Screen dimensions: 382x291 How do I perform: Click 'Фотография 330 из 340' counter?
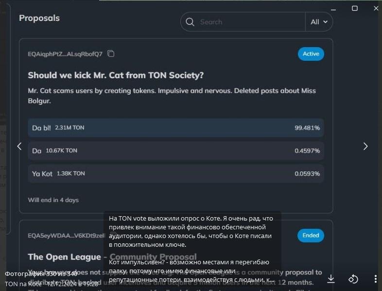[41, 274]
